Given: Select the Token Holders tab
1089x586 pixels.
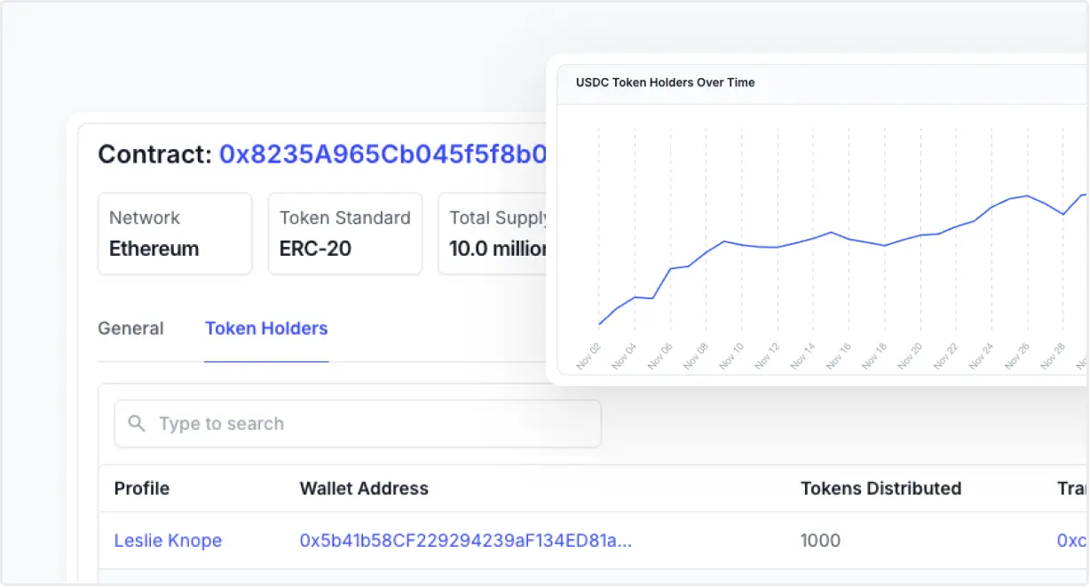Looking at the screenshot, I should pos(266,329).
